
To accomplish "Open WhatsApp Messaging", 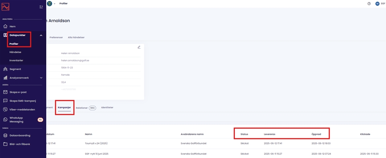I will click(16, 120).
